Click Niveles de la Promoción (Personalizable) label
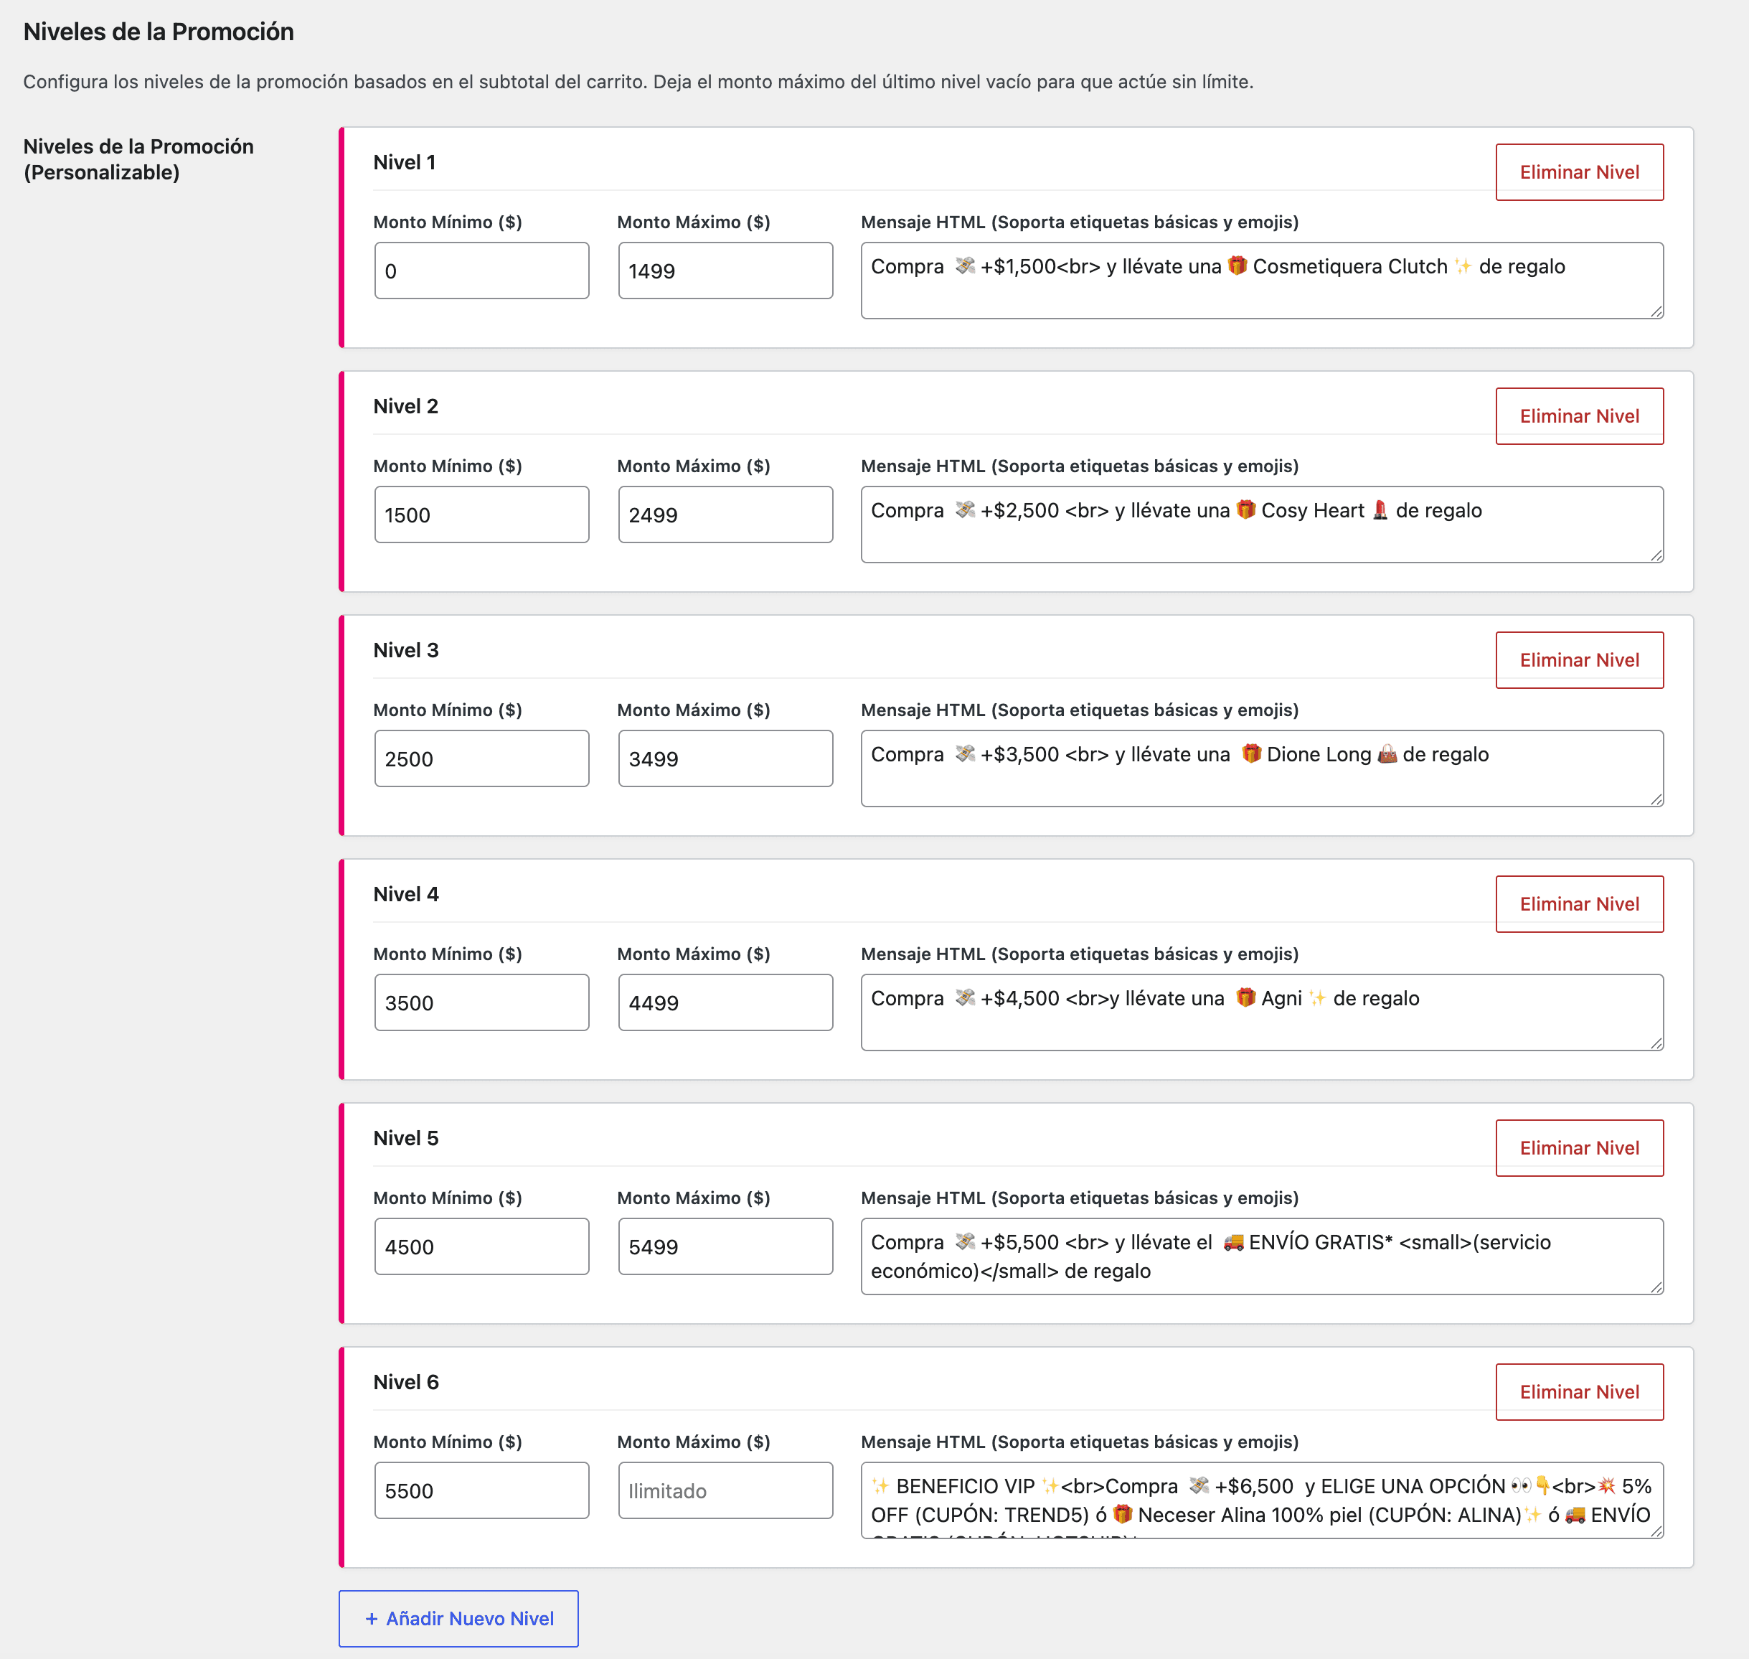 pyautogui.click(x=139, y=159)
